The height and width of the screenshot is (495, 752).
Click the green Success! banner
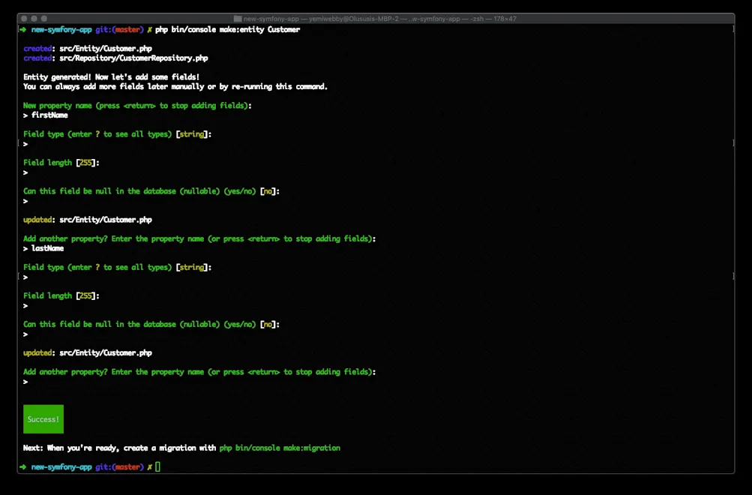pyautogui.click(x=43, y=418)
